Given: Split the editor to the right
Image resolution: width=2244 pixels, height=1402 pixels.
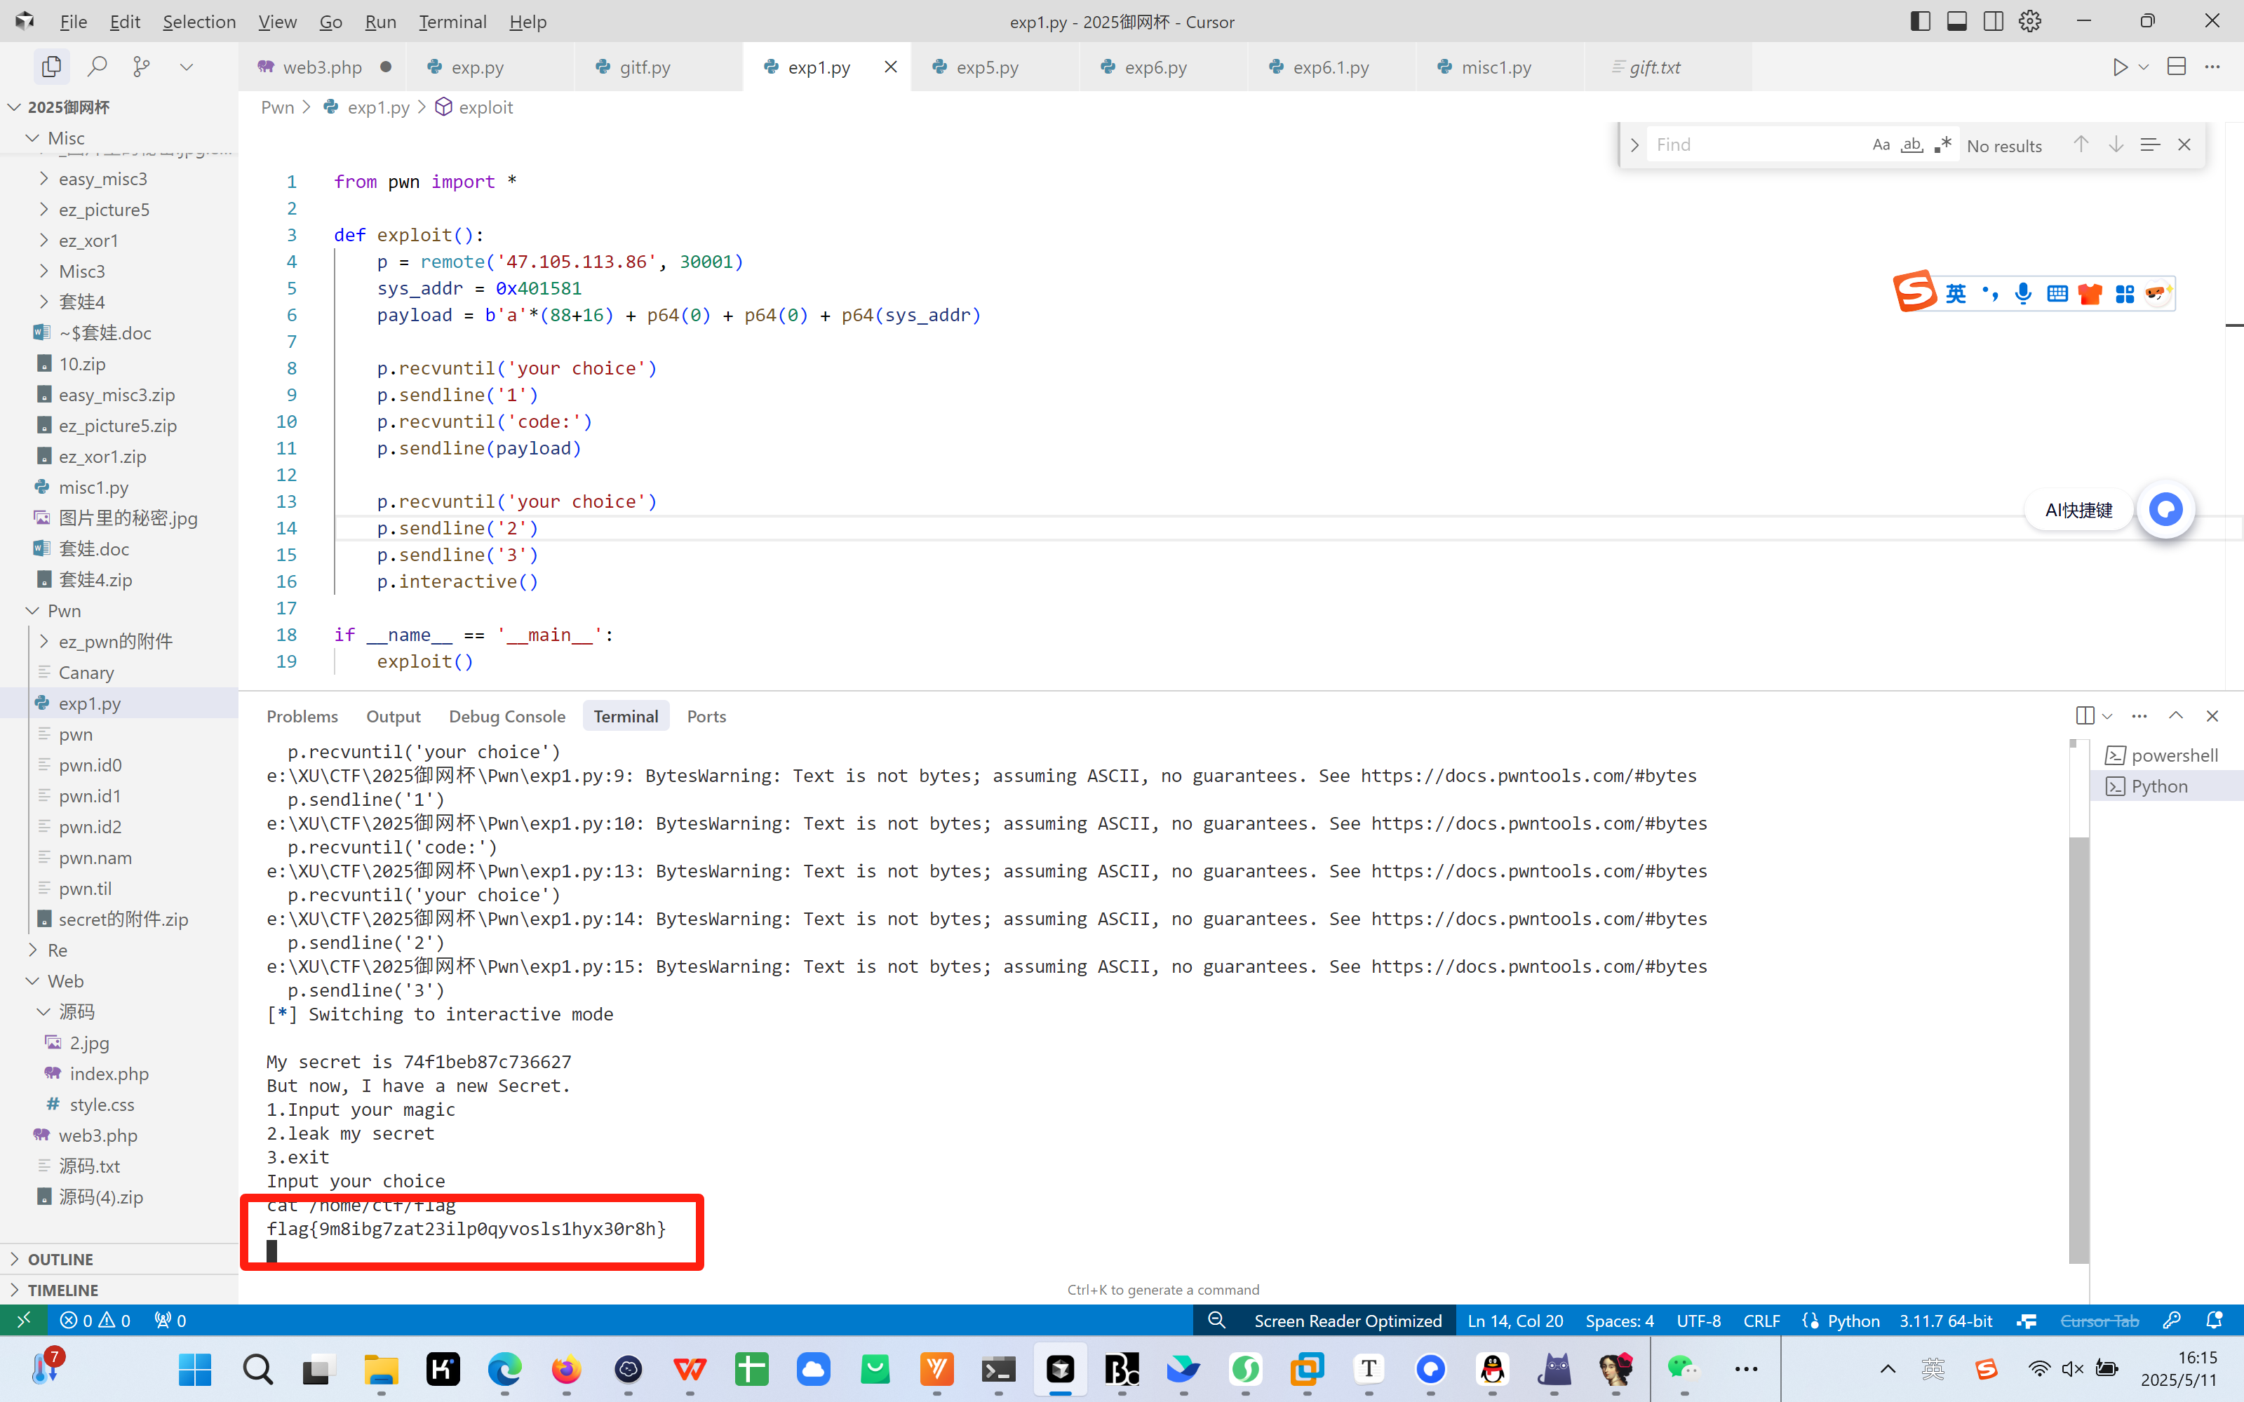Looking at the screenshot, I should point(2177,67).
